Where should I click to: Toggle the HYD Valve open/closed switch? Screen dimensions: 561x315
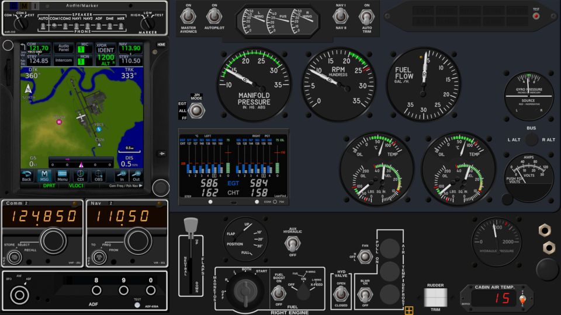click(x=341, y=294)
